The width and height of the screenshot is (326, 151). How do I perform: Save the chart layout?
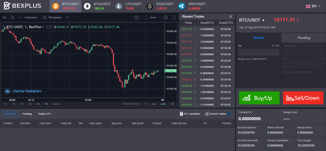coord(150,17)
